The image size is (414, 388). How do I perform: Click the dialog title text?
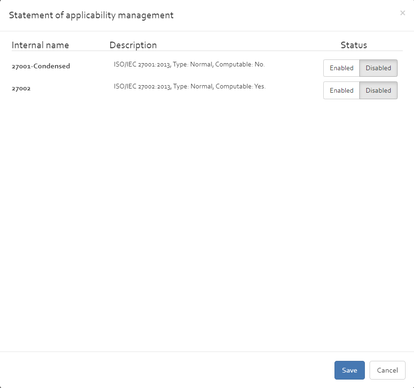coord(91,15)
